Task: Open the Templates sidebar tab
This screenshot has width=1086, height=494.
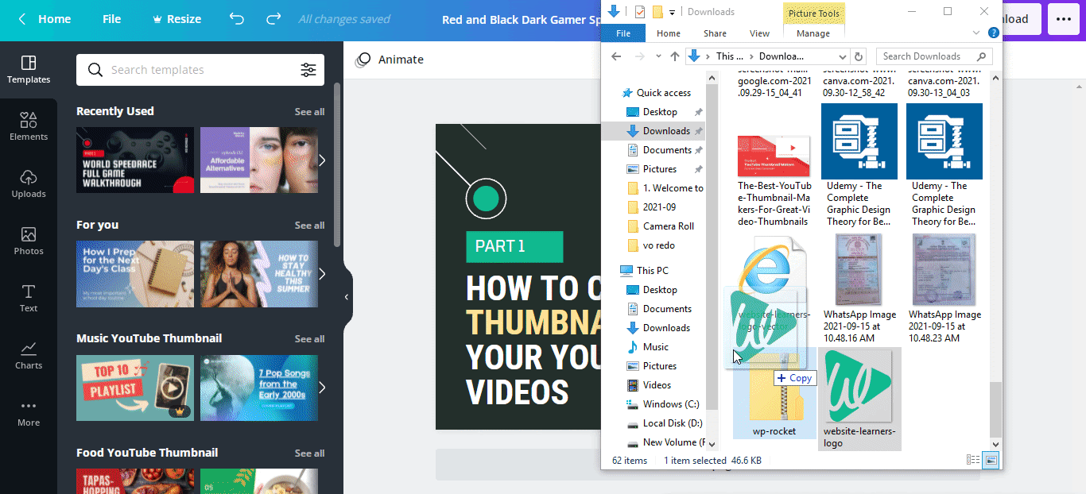Action: tap(29, 70)
